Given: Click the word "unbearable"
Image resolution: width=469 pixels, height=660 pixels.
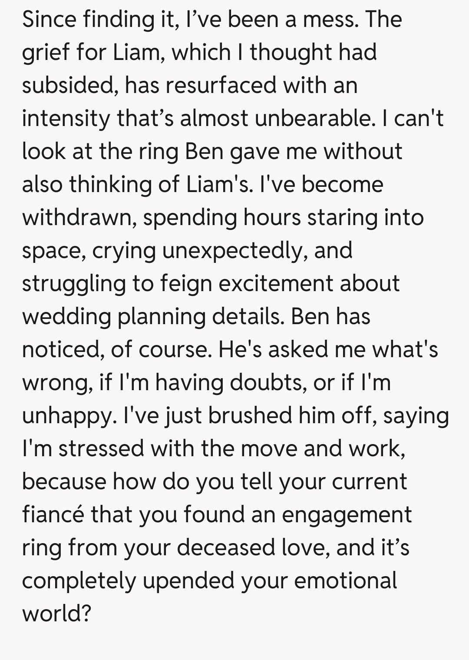Looking at the screenshot, I should click(x=314, y=119).
